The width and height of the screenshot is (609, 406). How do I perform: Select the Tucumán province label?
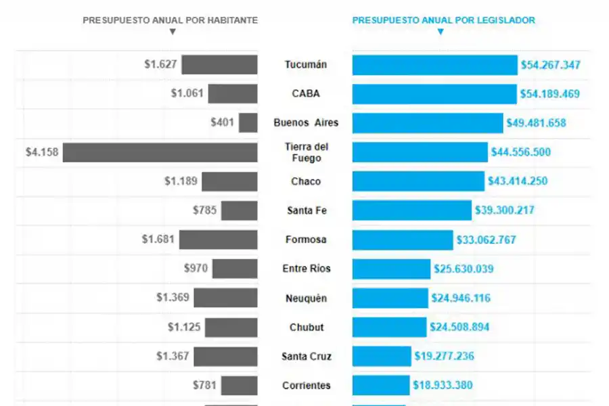click(x=305, y=65)
